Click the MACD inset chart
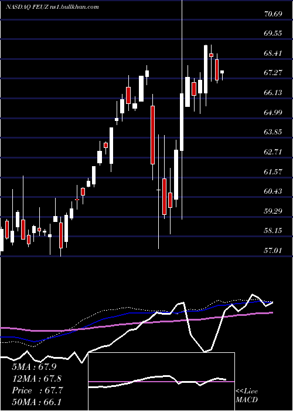This screenshot has width=293, height=411. 161,382
